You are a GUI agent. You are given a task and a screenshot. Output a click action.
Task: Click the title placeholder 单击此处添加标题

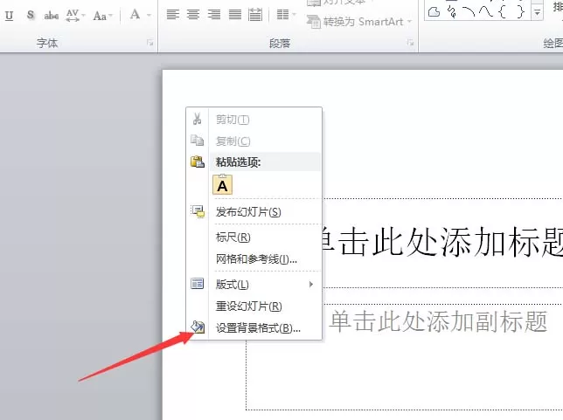point(442,242)
